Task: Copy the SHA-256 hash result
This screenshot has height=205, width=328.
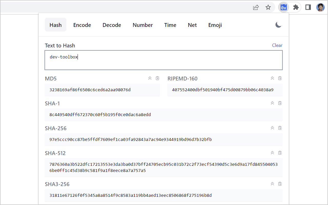Action: 280,128
